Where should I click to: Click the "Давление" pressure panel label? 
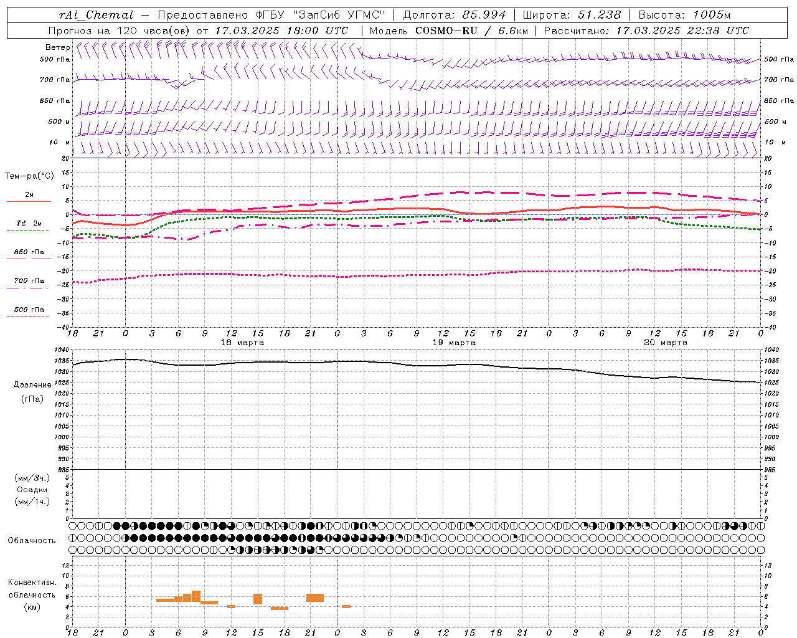[x=32, y=385]
